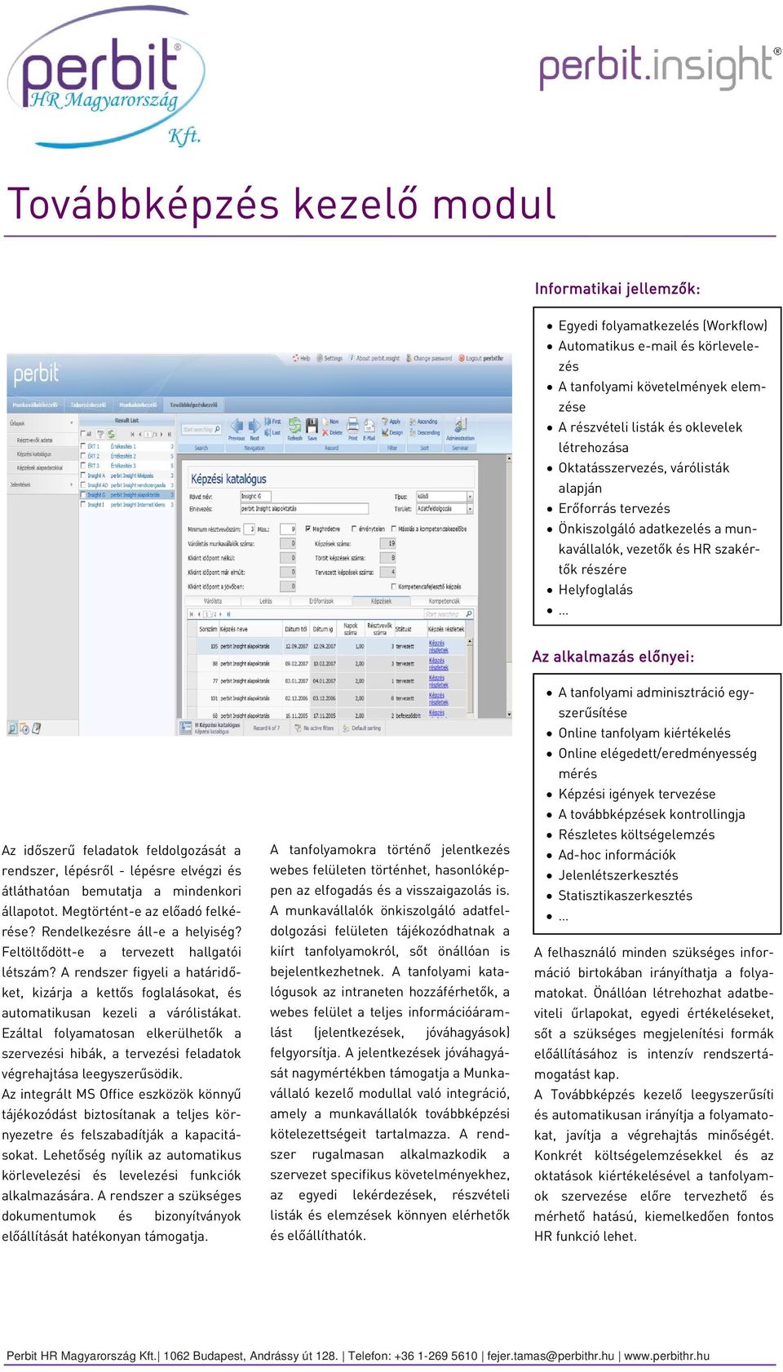Go to Next record arrow

[x=254, y=426]
